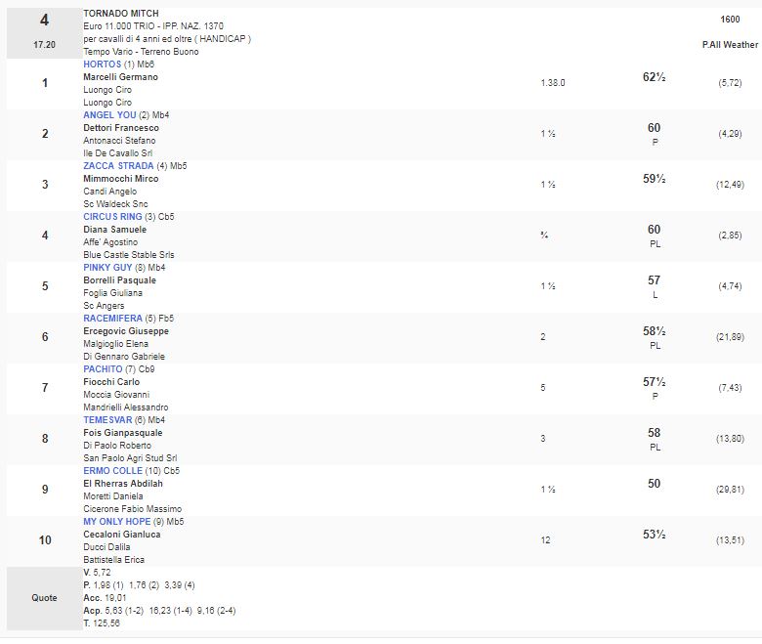Click the MY ONLY HOPE link
762x644 pixels.
point(118,522)
